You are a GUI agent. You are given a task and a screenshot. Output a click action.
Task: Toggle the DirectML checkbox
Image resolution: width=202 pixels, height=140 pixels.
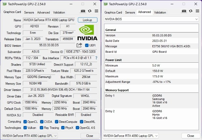click(x=81, y=121)
